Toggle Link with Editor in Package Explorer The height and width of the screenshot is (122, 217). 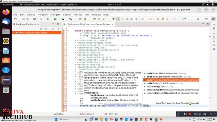46,29
